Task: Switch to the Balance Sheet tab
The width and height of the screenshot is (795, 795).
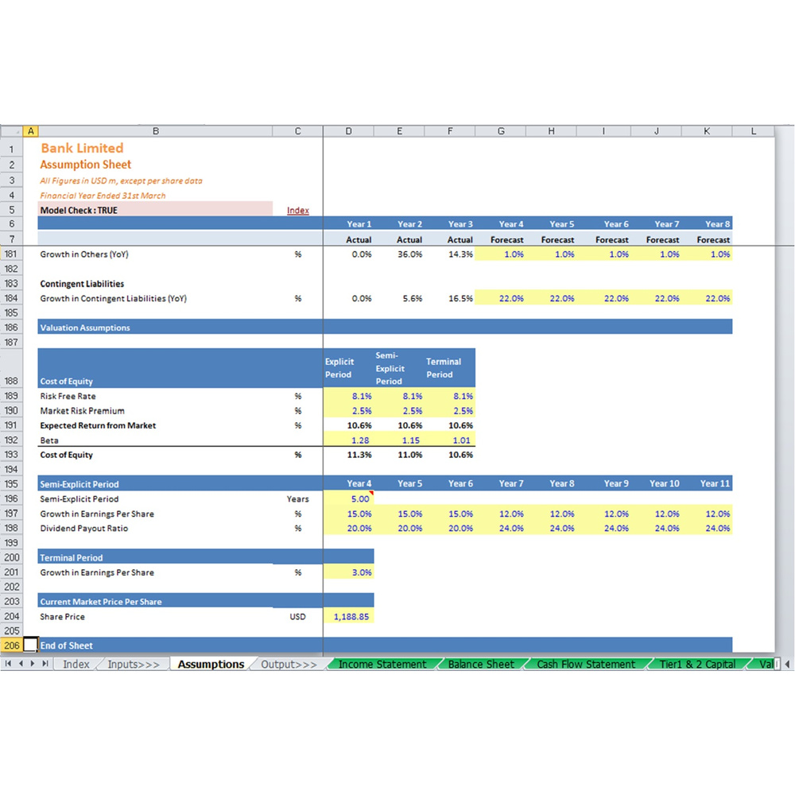Action: coord(481,664)
